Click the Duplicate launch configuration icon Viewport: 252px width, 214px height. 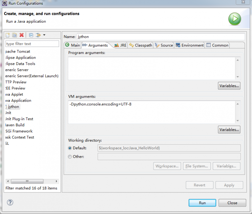(x=14, y=35)
